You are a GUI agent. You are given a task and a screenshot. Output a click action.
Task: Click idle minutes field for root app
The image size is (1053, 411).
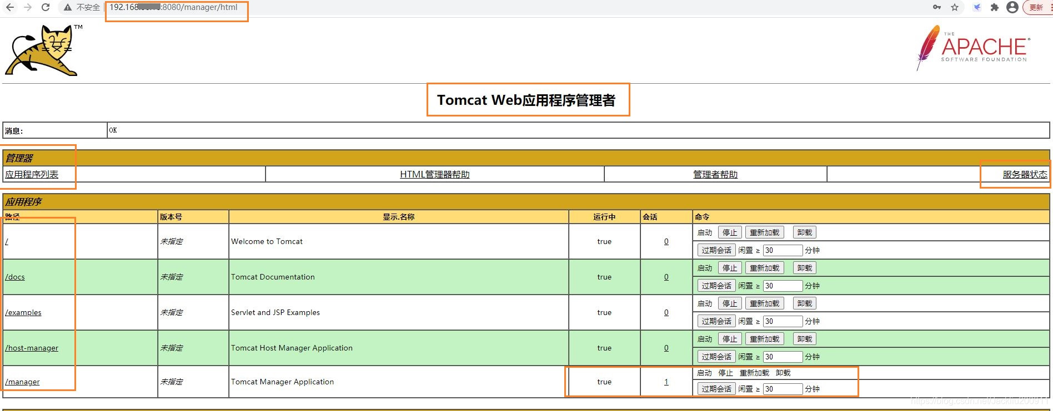(783, 250)
